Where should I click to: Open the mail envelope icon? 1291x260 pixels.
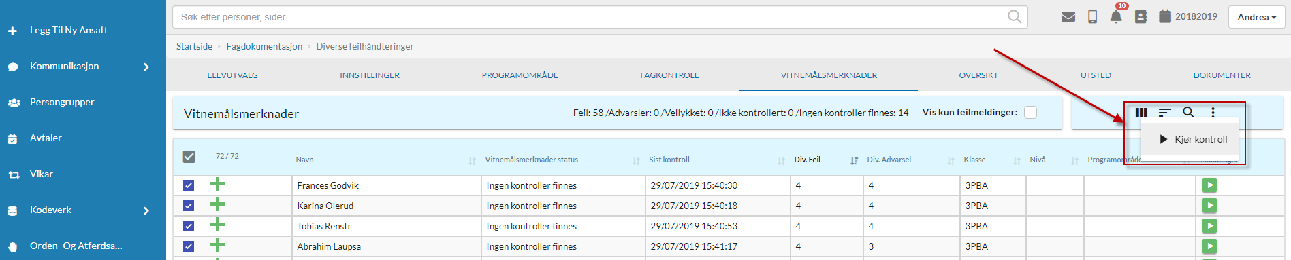coord(1068,17)
